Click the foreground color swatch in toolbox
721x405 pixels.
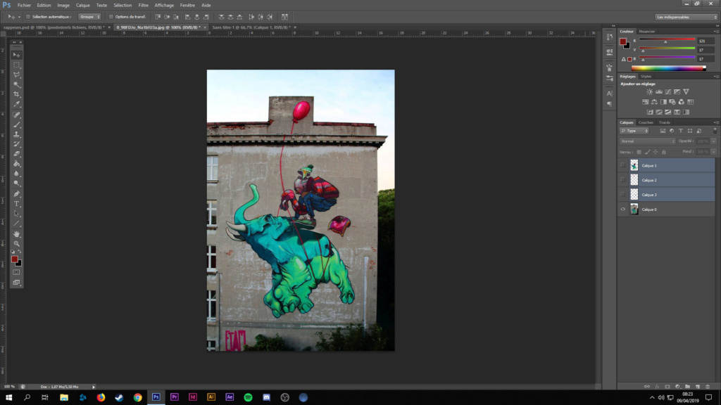tap(15, 260)
